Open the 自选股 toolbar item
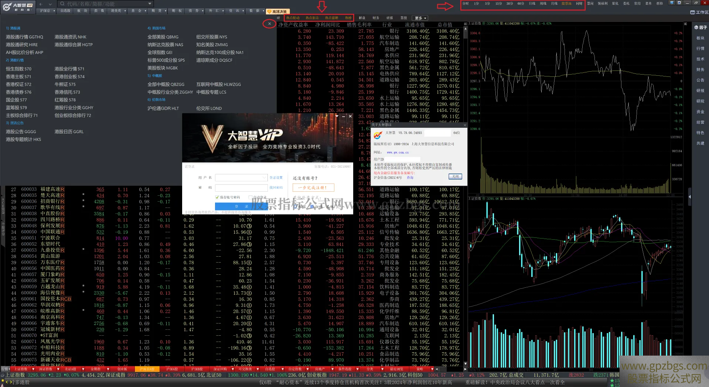This screenshot has height=387, width=709. 66,11
